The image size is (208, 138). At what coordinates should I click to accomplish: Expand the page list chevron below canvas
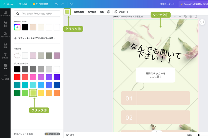(x=157, y=132)
